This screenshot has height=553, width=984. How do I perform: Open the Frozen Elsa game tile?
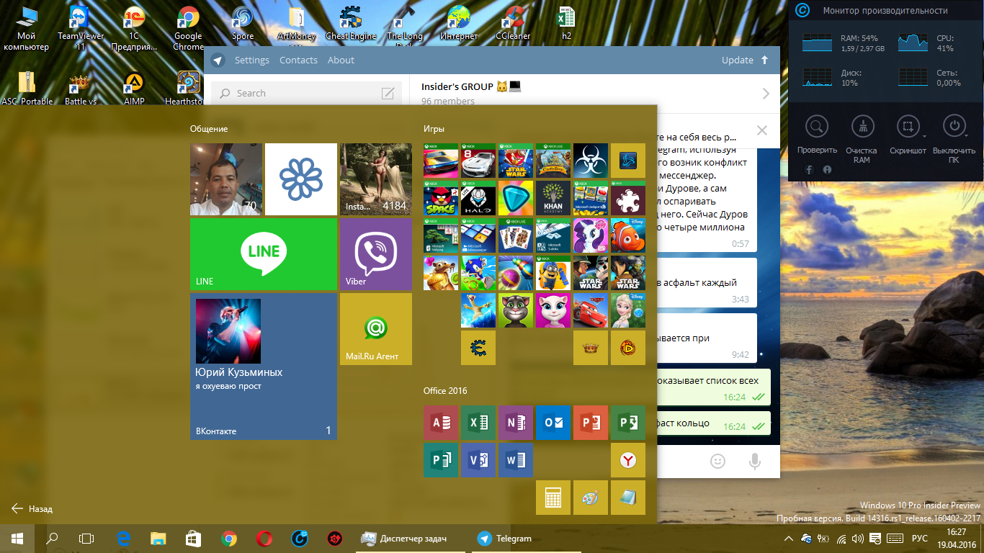coord(628,310)
